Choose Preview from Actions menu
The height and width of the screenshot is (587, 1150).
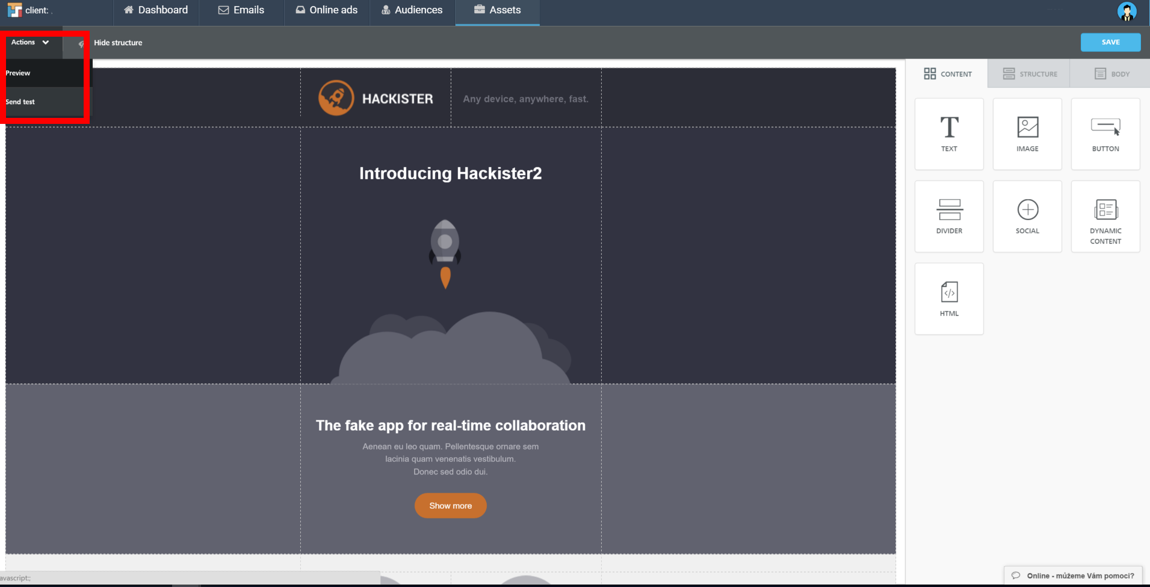point(45,73)
